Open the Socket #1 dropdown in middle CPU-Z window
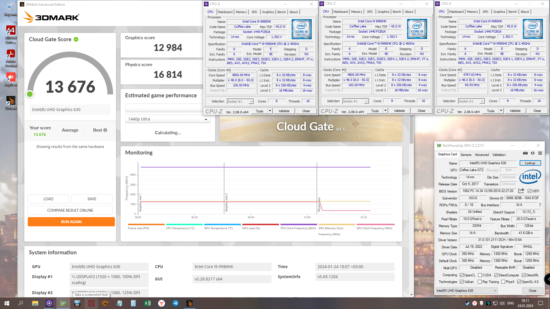Image resolution: width=550 pixels, height=309 pixels. coord(355,101)
